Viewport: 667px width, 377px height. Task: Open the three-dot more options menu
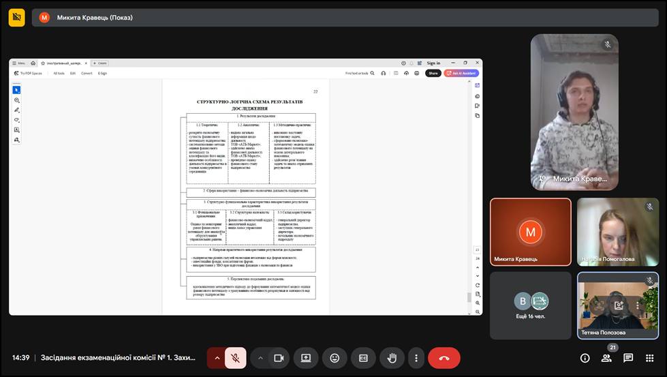pos(416,358)
